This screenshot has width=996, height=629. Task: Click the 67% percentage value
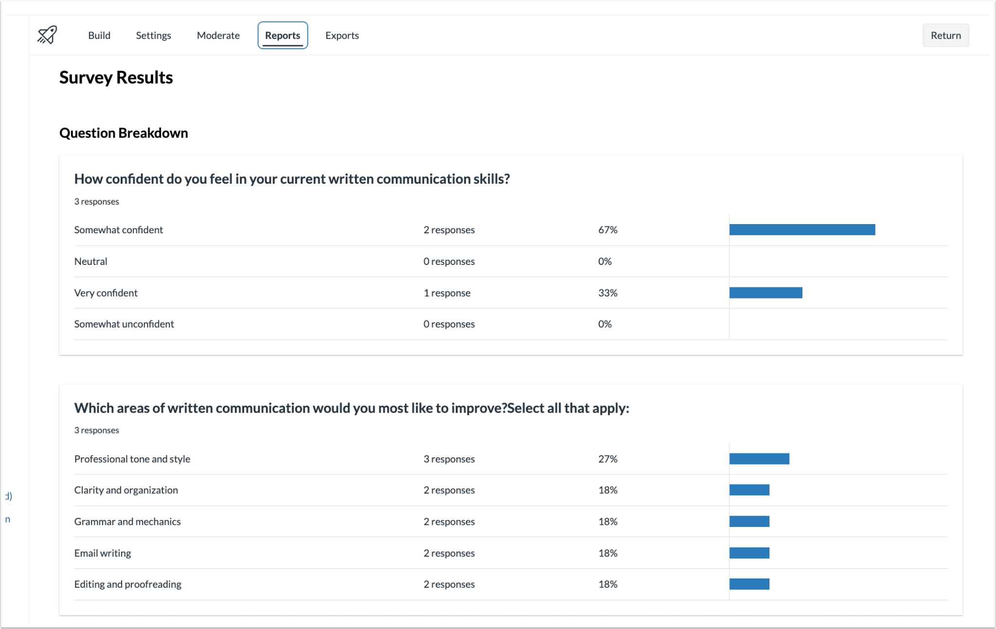tap(607, 229)
